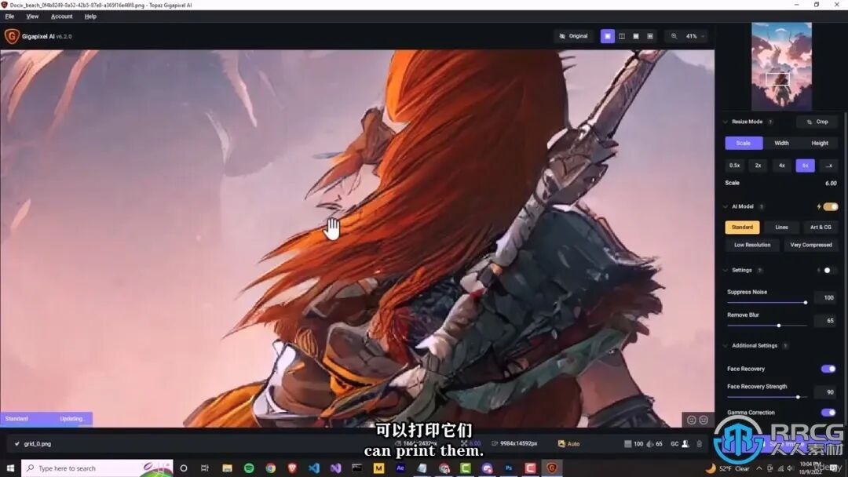
Task: Select the Height resize mode tab
Action: [820, 143]
